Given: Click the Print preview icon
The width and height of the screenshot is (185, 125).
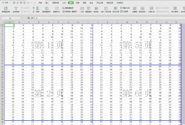Looking at the screenshot, I should point(24,3).
